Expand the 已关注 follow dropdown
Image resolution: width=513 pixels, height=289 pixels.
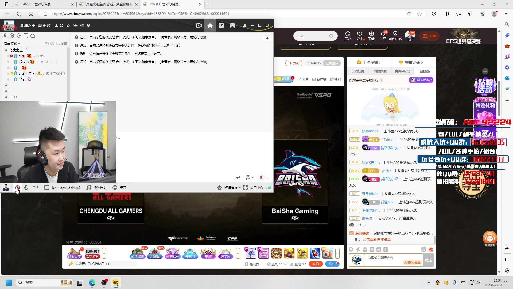pos(332,63)
